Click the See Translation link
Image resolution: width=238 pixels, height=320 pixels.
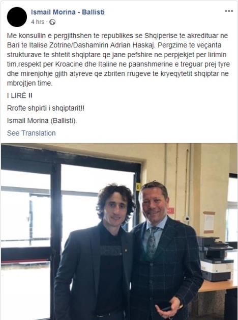pyautogui.click(x=32, y=133)
